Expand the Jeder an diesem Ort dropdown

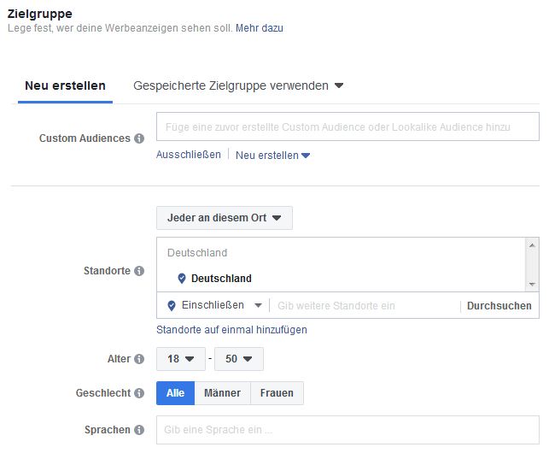click(224, 218)
